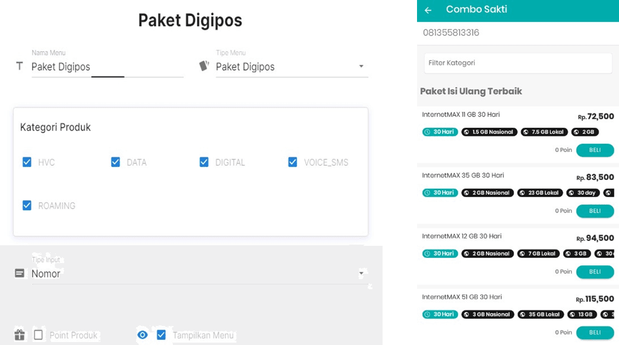Uncheck the DATA category checkbox
Screen dimensions: 619x345
(116, 162)
